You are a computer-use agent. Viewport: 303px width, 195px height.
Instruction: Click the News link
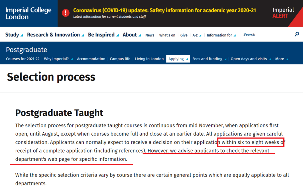pos(150,35)
